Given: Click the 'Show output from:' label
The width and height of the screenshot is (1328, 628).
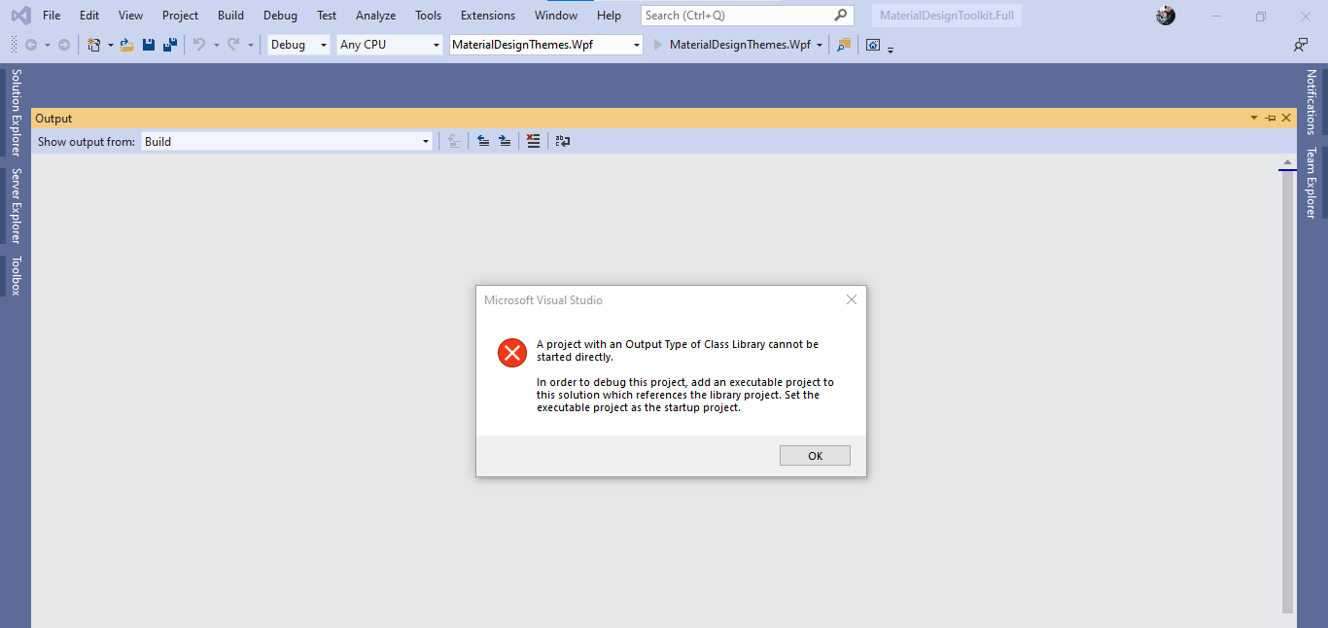Looking at the screenshot, I should click(87, 142).
